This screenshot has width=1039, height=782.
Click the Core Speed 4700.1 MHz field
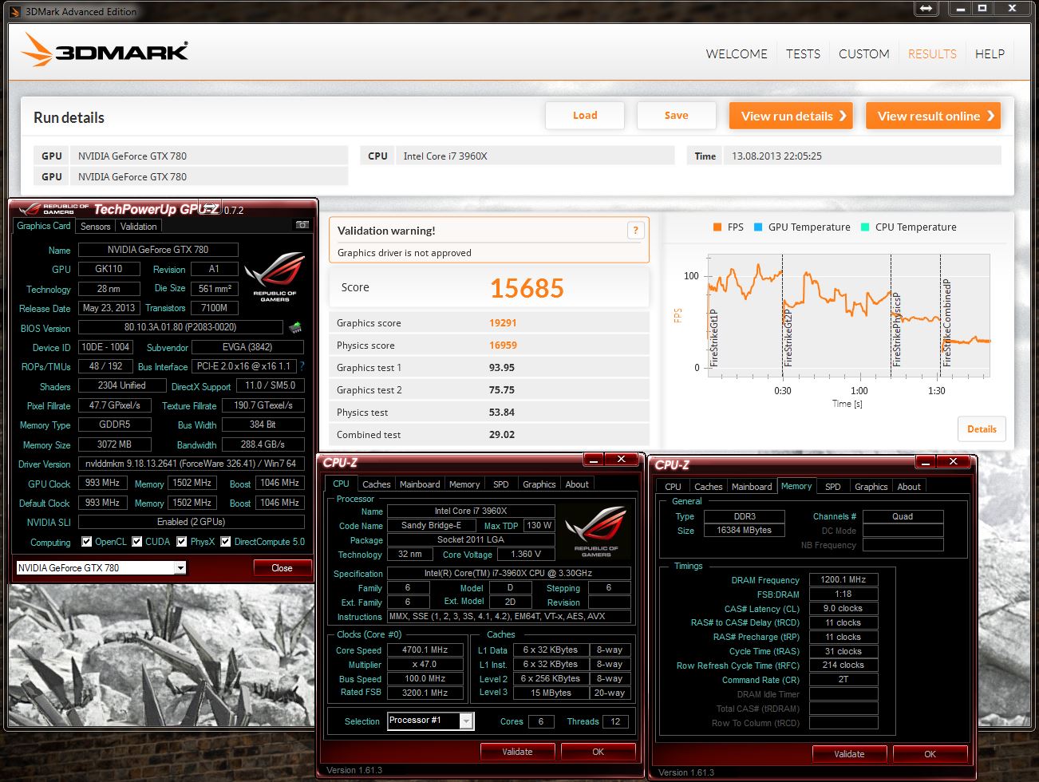coord(425,650)
